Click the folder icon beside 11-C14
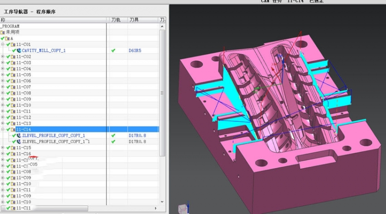Screen dimensions: 386x214 tap(13, 129)
